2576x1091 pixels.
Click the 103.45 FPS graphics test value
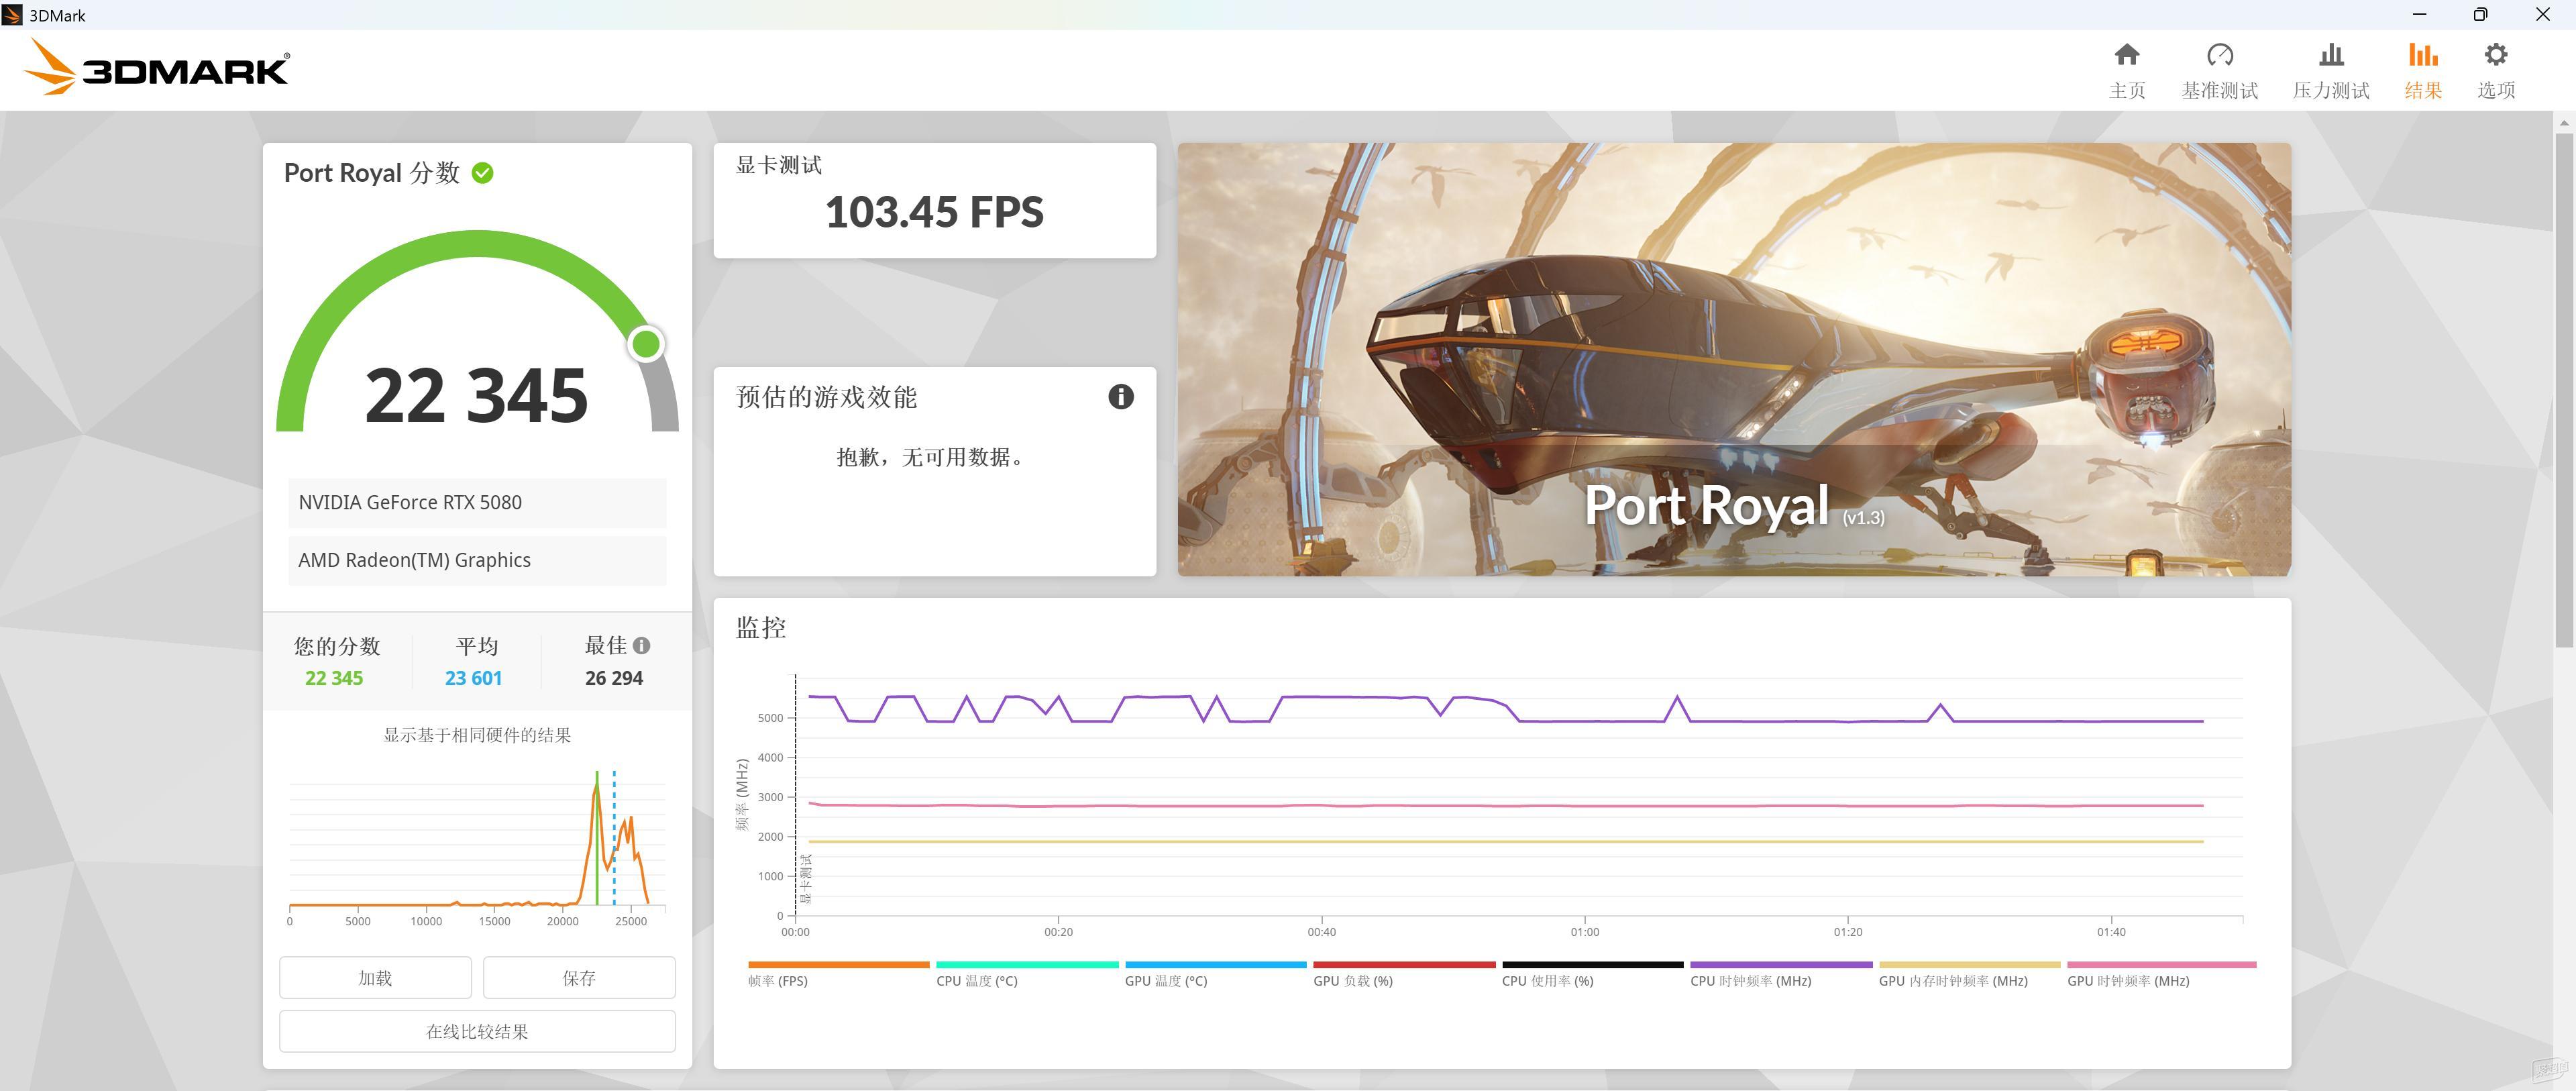pyautogui.click(x=934, y=212)
